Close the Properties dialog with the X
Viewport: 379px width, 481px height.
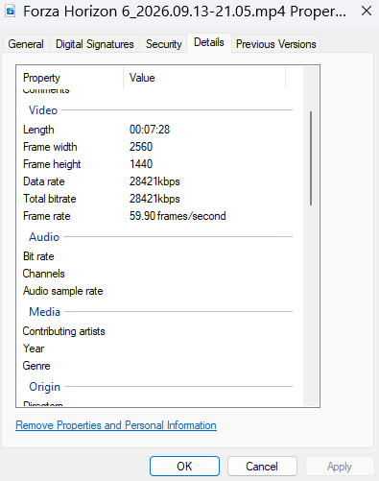click(367, 12)
